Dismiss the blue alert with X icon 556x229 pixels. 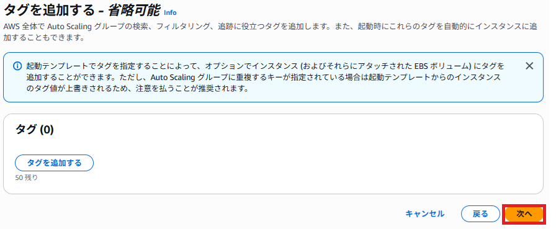[529, 66]
